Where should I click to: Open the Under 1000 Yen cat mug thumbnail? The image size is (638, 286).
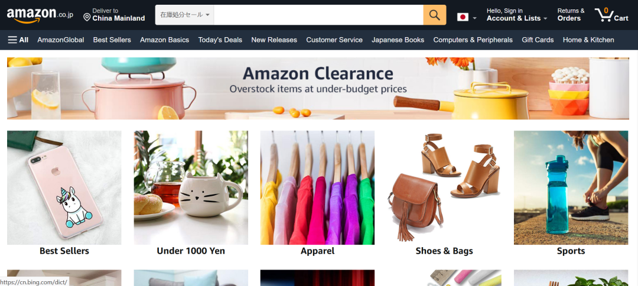(191, 188)
